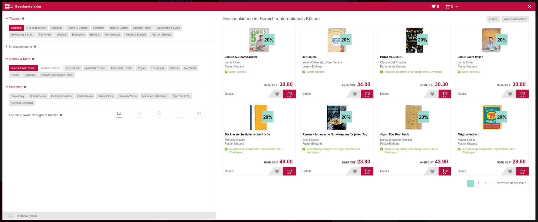Click Alles zurücksetzen button
This screenshot has width=538, height=222.
(515, 19)
